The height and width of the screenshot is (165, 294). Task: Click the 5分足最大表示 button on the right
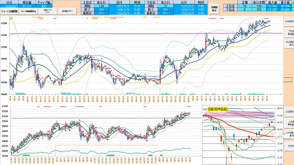pyautogui.click(x=289, y=44)
